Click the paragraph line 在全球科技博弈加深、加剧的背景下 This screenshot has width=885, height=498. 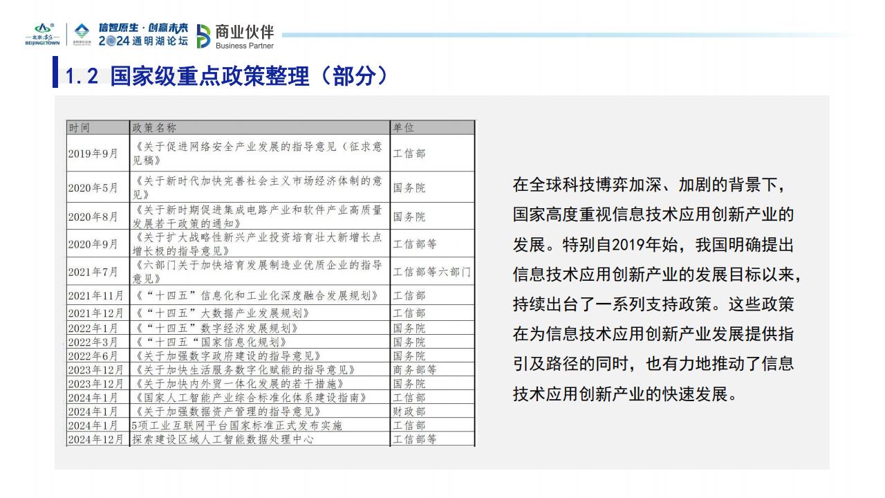pyautogui.click(x=649, y=185)
